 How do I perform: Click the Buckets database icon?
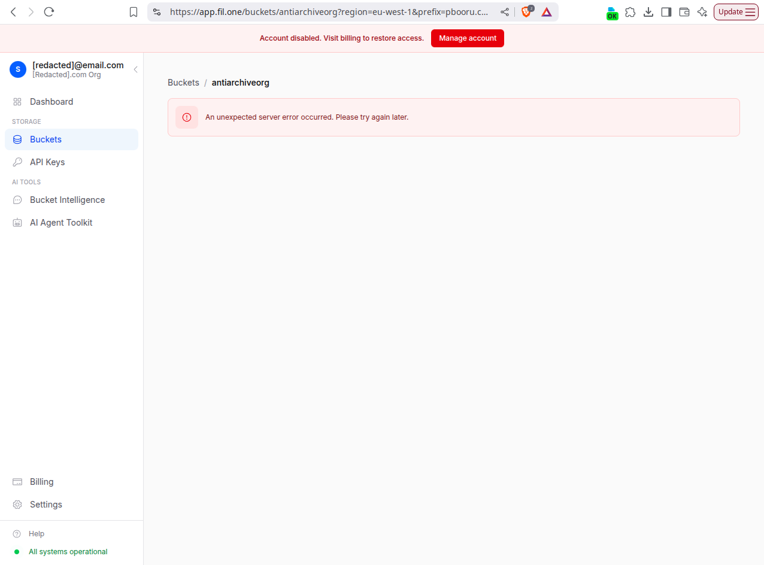coord(17,139)
